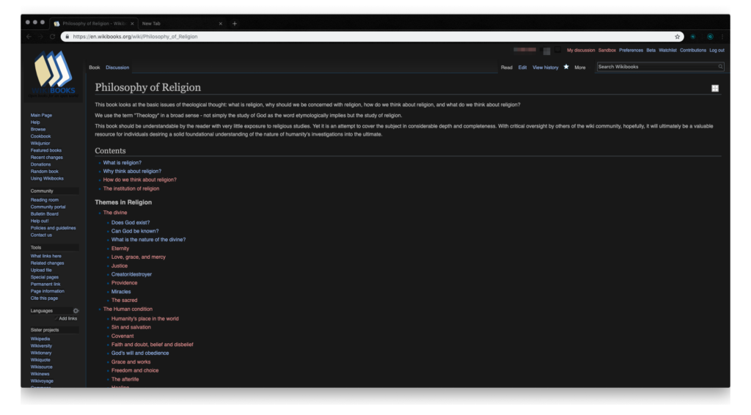Image resolution: width=751 pixels, height=415 pixels.
Task: Bookmark the page with the address bar star
Action: coord(678,36)
